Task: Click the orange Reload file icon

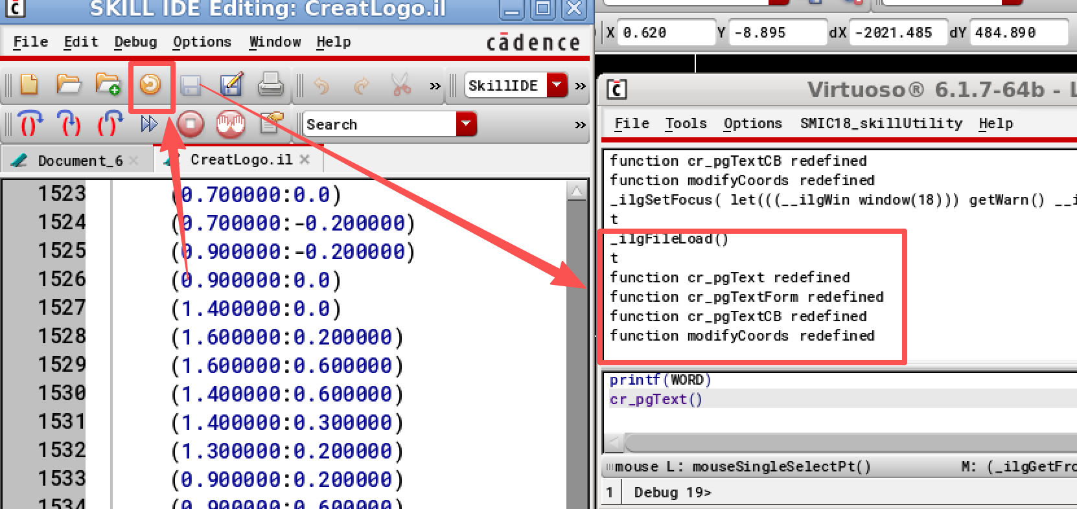Action: pyautogui.click(x=150, y=84)
